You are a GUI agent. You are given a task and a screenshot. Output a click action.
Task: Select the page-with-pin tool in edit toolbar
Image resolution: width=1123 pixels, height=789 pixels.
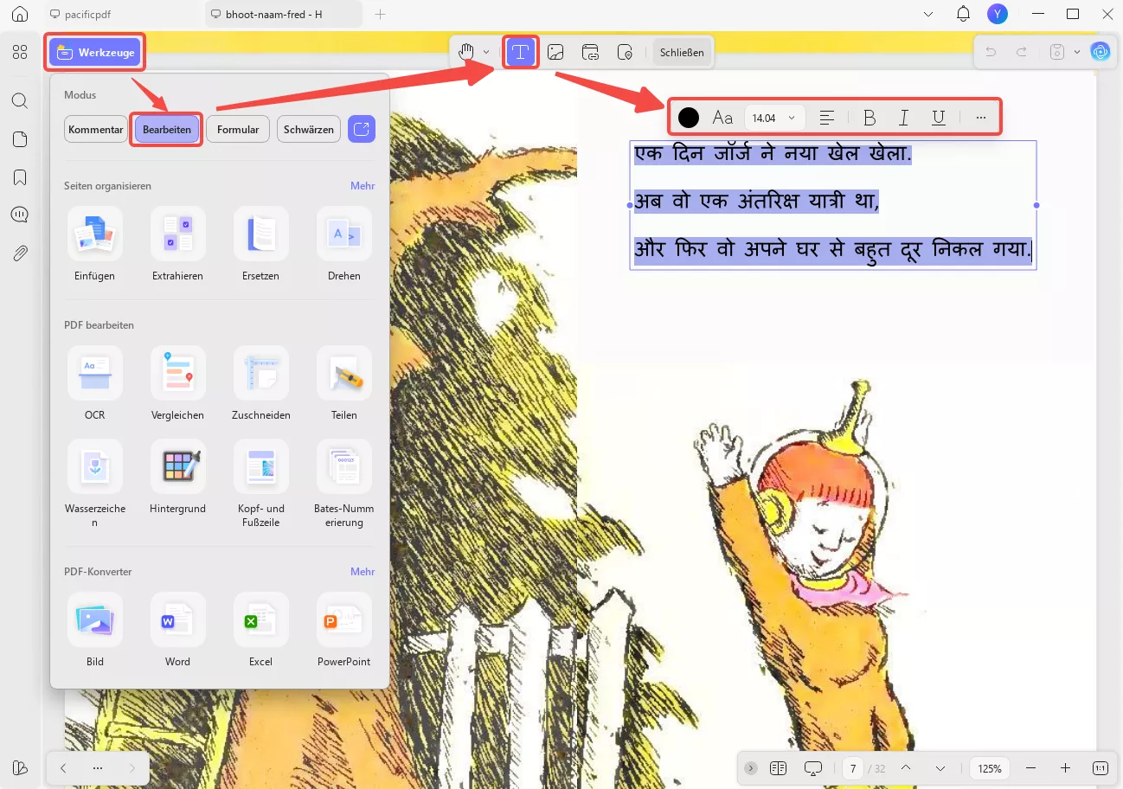(625, 52)
